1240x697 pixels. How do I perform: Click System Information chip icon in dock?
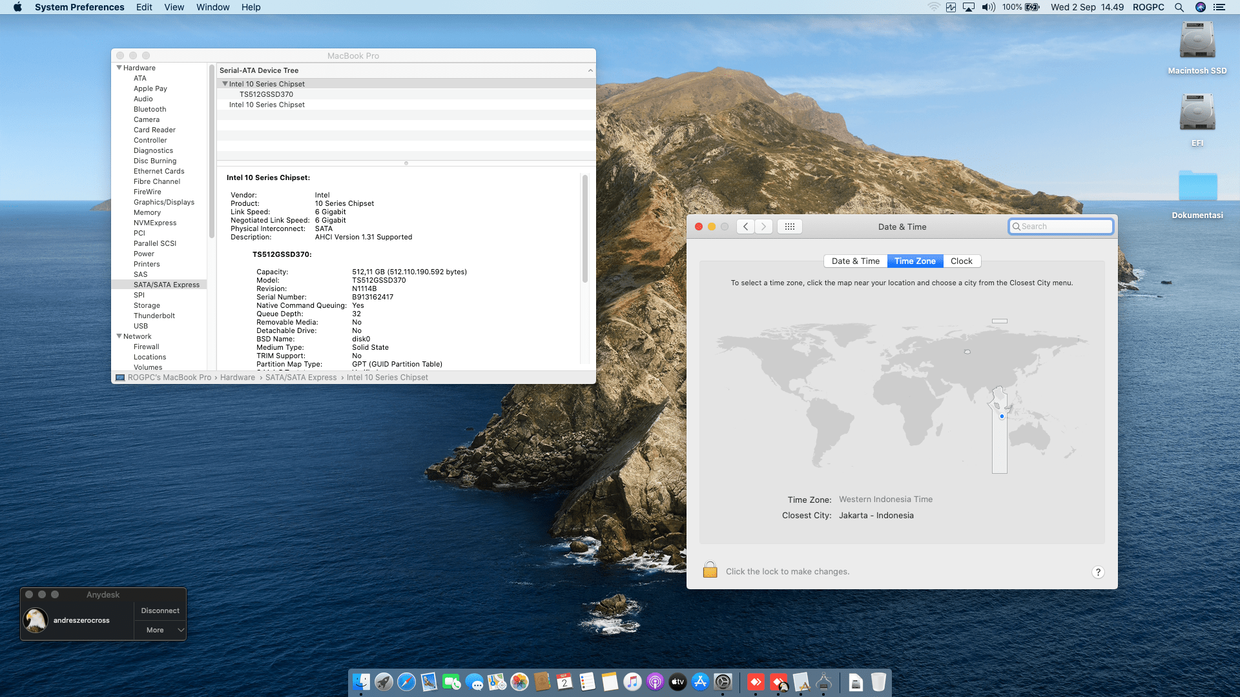click(x=823, y=682)
